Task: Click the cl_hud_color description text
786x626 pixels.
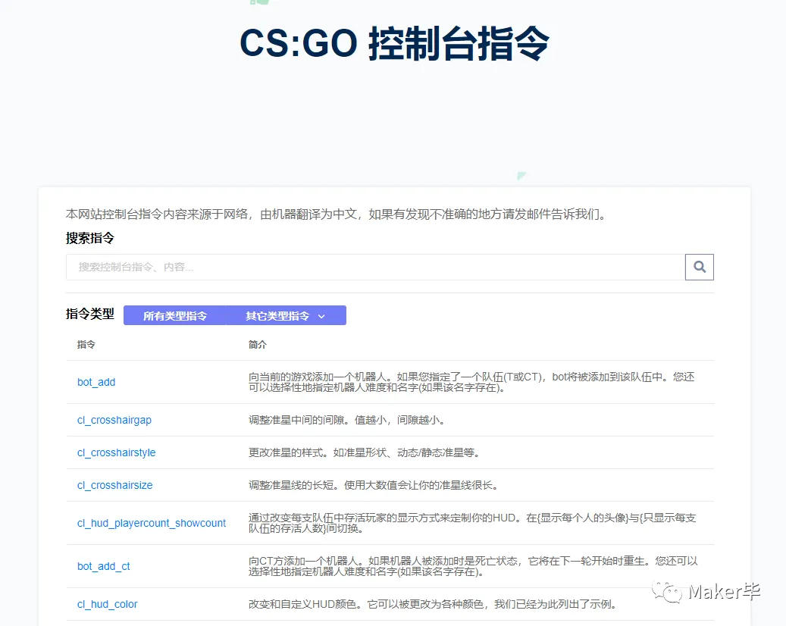Action: [433, 605]
